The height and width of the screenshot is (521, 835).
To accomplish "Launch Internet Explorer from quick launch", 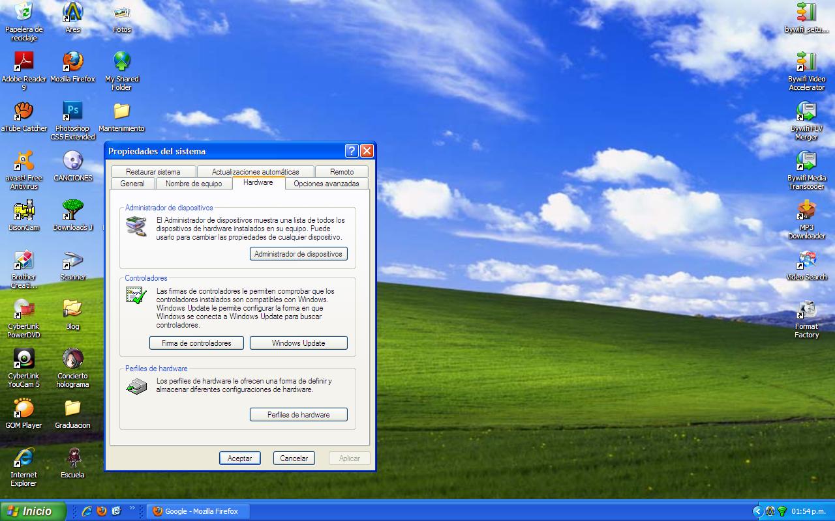I will [x=87, y=511].
